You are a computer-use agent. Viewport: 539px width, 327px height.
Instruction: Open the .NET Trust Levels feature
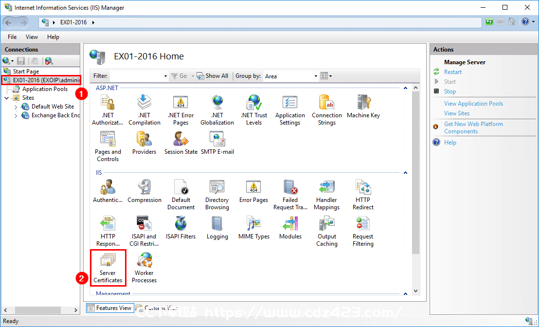254,110
